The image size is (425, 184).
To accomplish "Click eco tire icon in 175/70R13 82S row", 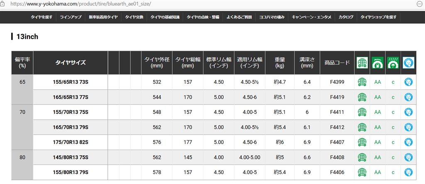I will coord(362,142).
